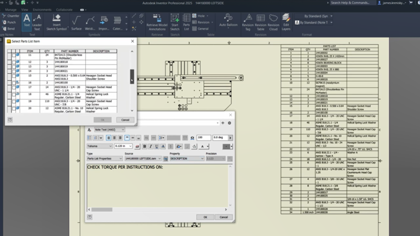Screen dimensions: 420x236
Task: Choose the Caterpillar symbol tool
Action: [x=118, y=22]
